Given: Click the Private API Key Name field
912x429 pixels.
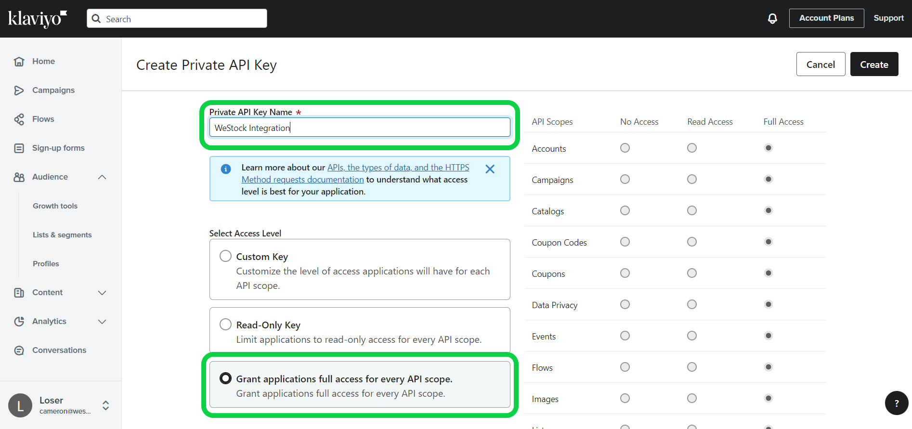Looking at the screenshot, I should (360, 127).
